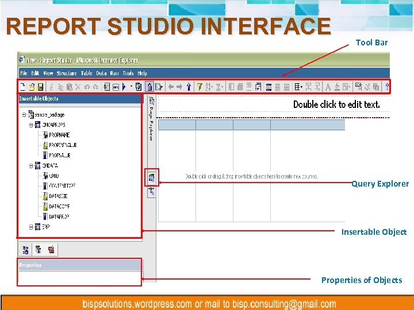414x310 pixels.
Task: Collapse the CMCAPROPS query subject
Action: pos(31,125)
